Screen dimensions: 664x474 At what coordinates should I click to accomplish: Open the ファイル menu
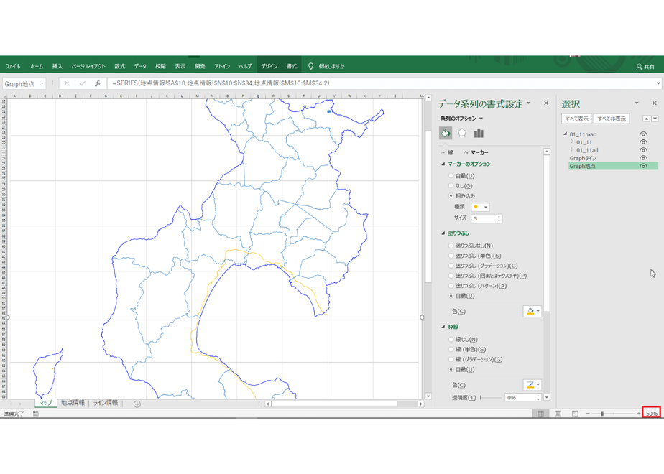(13, 66)
